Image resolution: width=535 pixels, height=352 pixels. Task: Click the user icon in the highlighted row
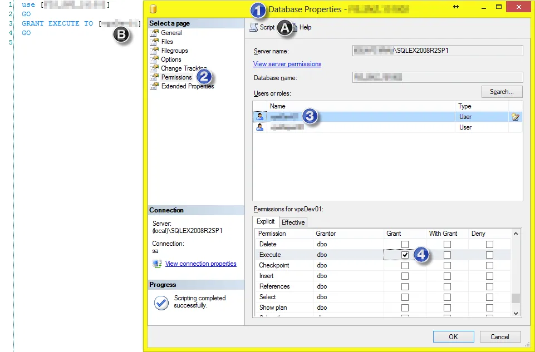(259, 117)
